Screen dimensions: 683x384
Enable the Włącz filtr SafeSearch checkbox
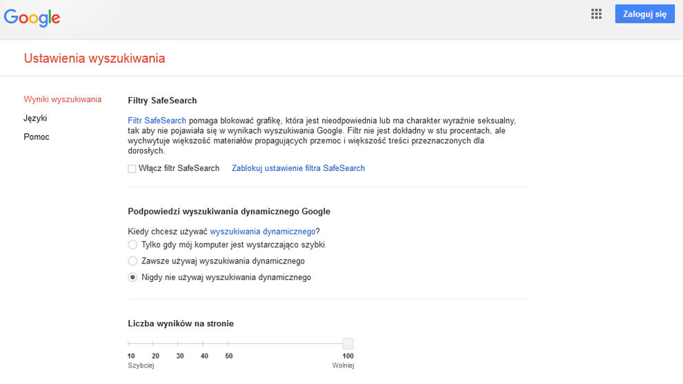[132, 169]
